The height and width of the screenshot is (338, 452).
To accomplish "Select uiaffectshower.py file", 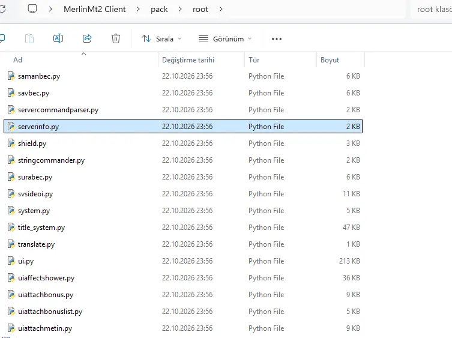I will (x=183, y=278).
